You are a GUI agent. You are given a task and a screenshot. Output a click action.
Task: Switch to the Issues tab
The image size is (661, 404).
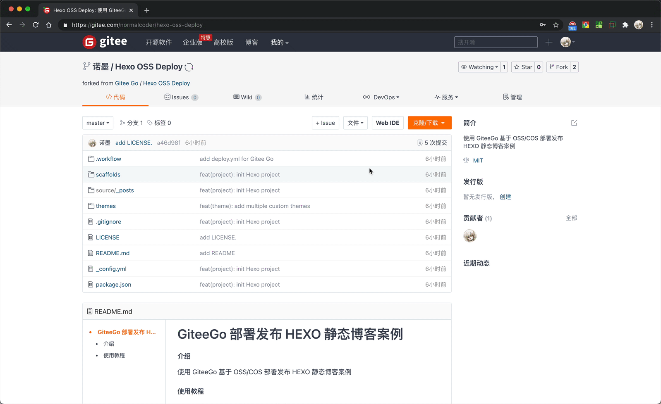coord(181,97)
